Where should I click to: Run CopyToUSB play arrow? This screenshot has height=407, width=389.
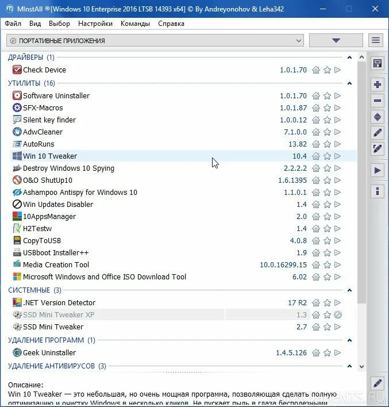coord(337,241)
